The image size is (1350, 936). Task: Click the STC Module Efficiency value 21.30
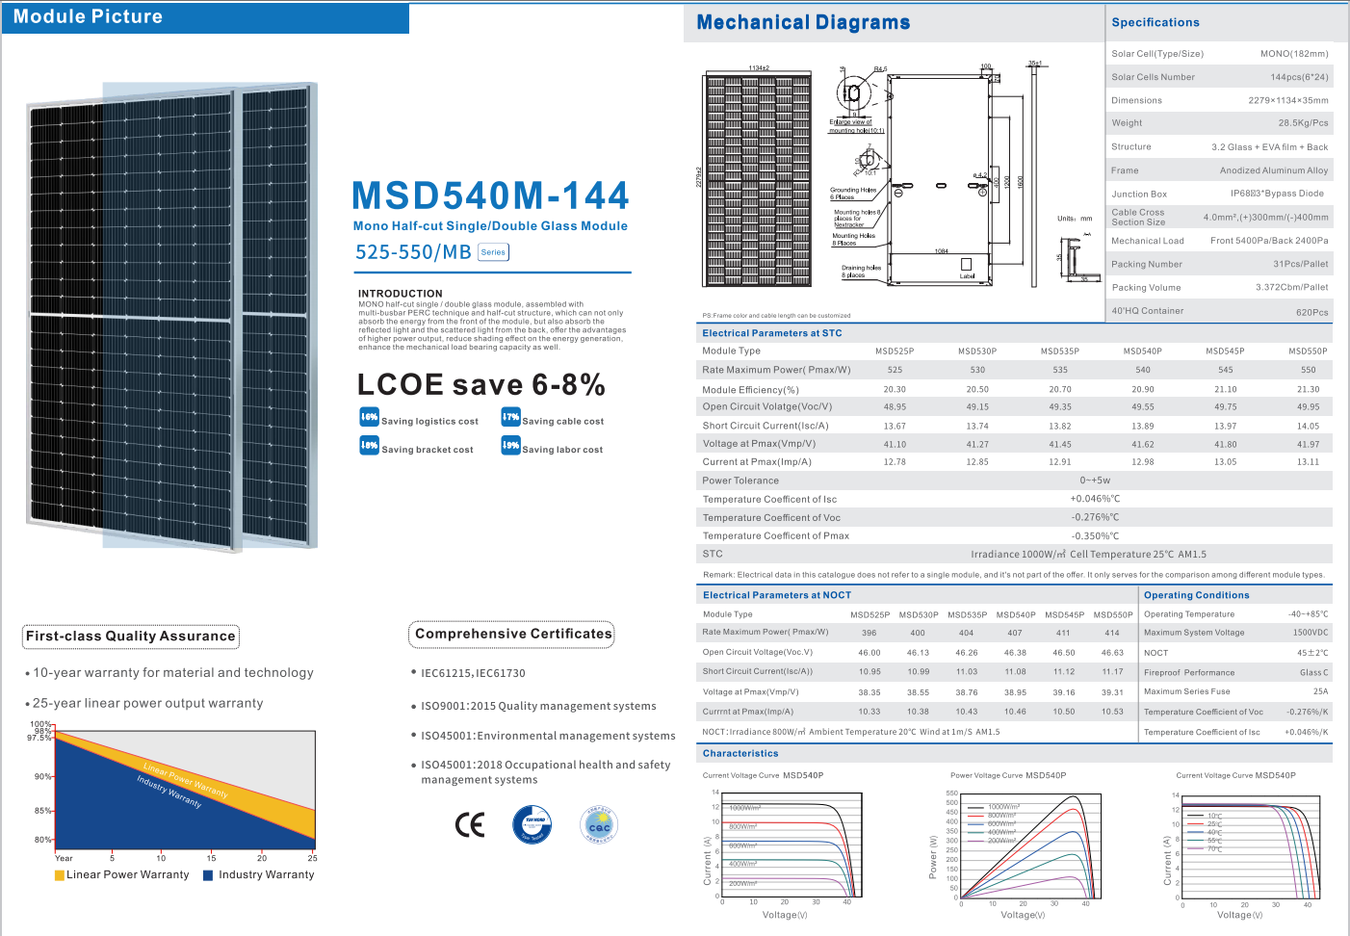pos(1308,389)
